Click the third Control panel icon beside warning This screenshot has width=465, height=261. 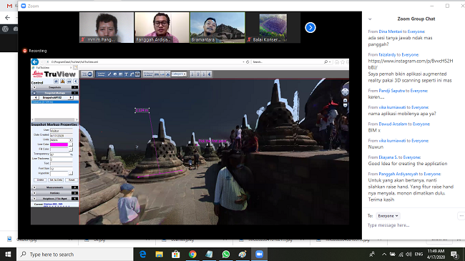click(69, 82)
